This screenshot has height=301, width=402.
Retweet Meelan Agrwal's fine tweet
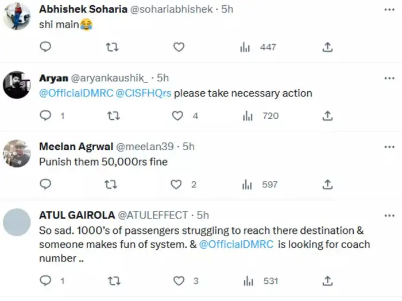[x=113, y=185]
